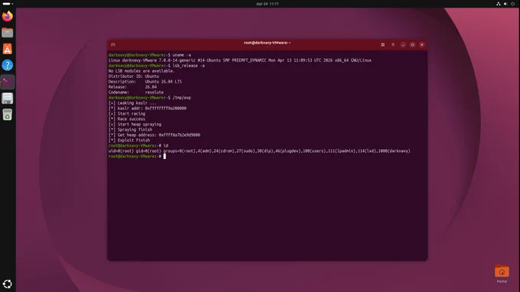Click the 'Codename: resolute' line
The width and height of the screenshot is (520, 292).
click(x=136, y=92)
